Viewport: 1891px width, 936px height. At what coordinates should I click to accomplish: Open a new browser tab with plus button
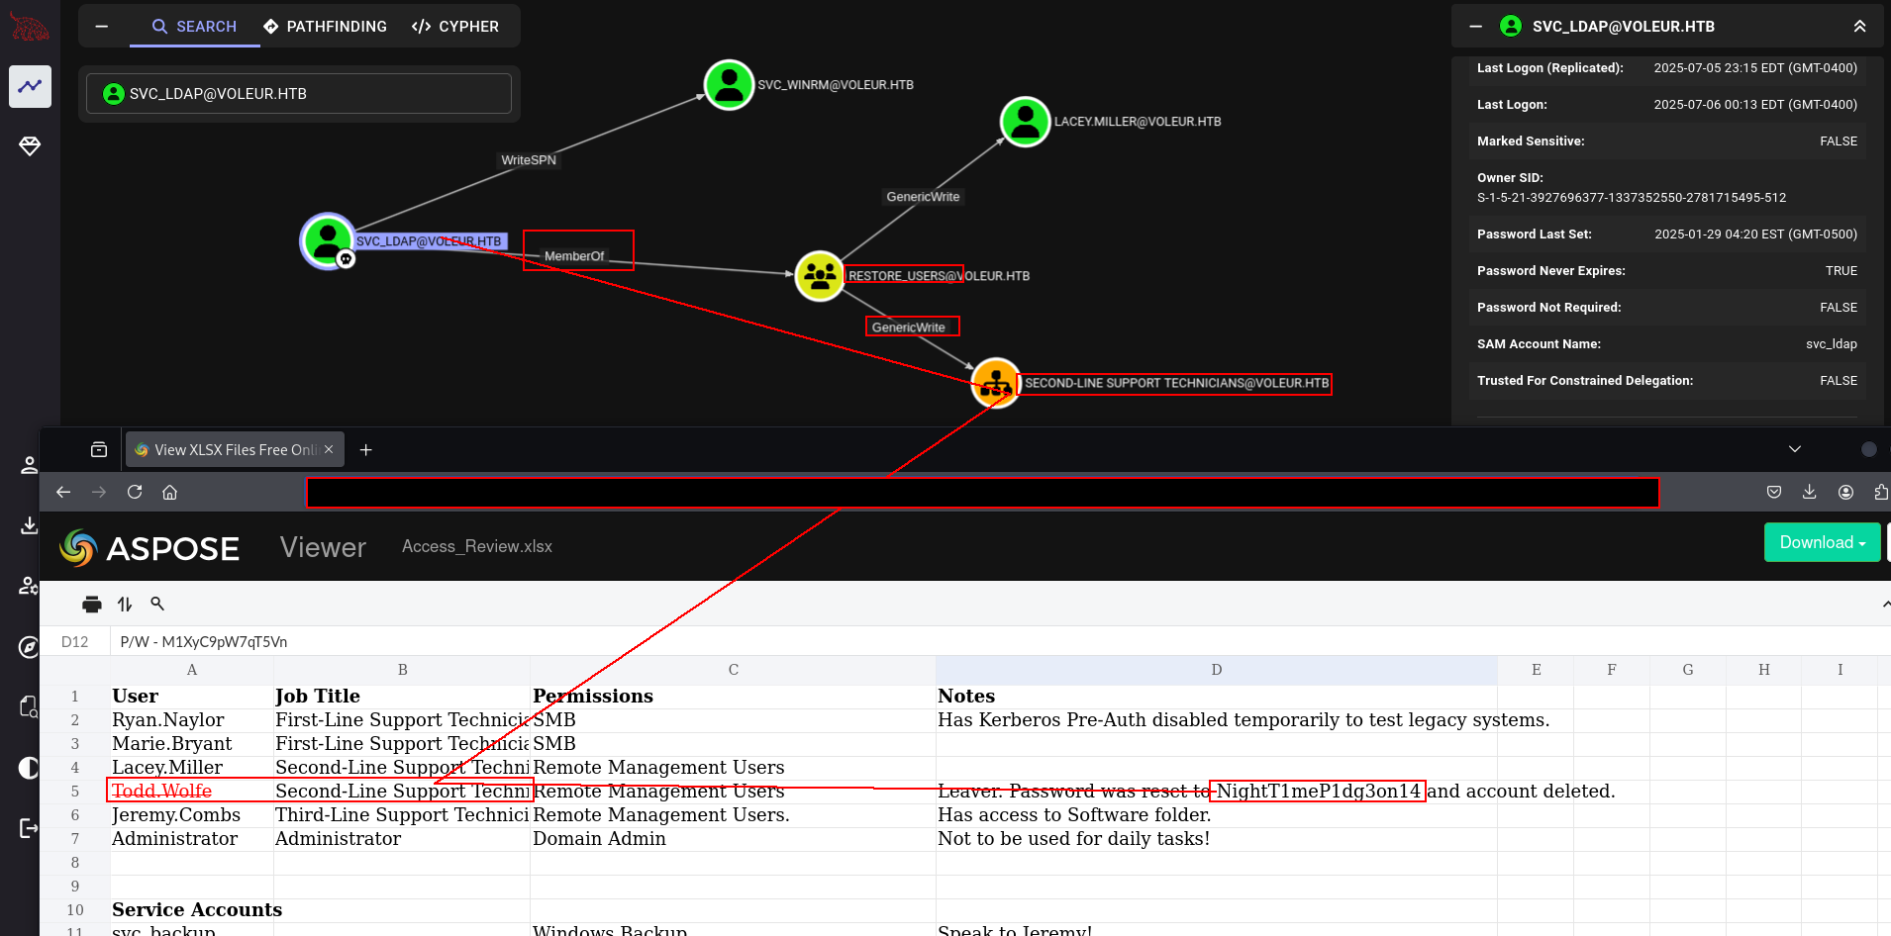point(366,450)
